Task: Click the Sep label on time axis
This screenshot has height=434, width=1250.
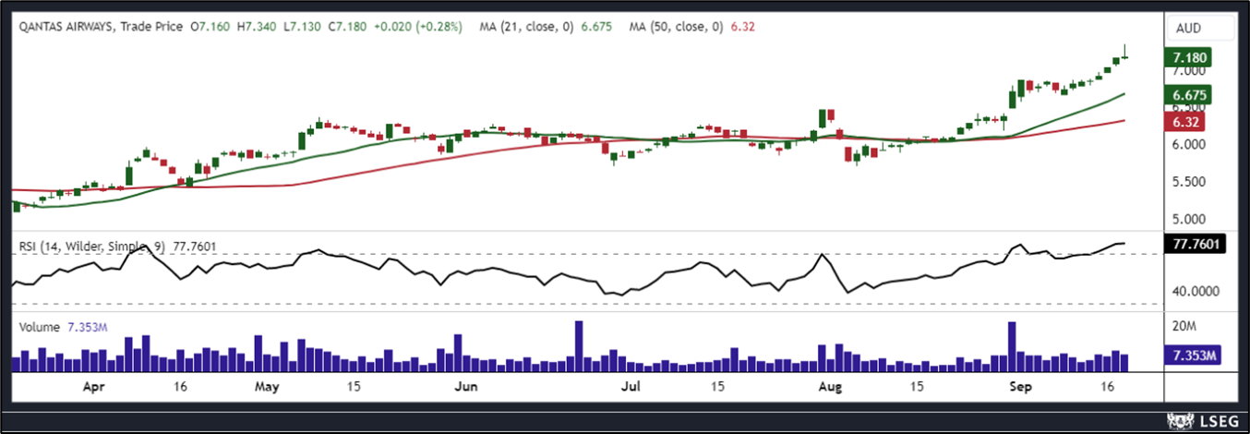Action: [1019, 385]
